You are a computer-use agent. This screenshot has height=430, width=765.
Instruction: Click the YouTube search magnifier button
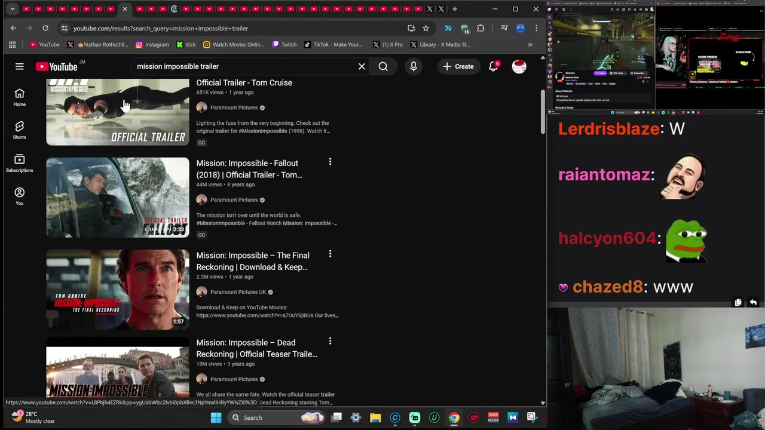click(383, 66)
